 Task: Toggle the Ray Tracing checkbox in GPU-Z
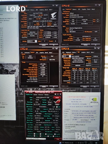pyautogui.click(x=40, y=136)
